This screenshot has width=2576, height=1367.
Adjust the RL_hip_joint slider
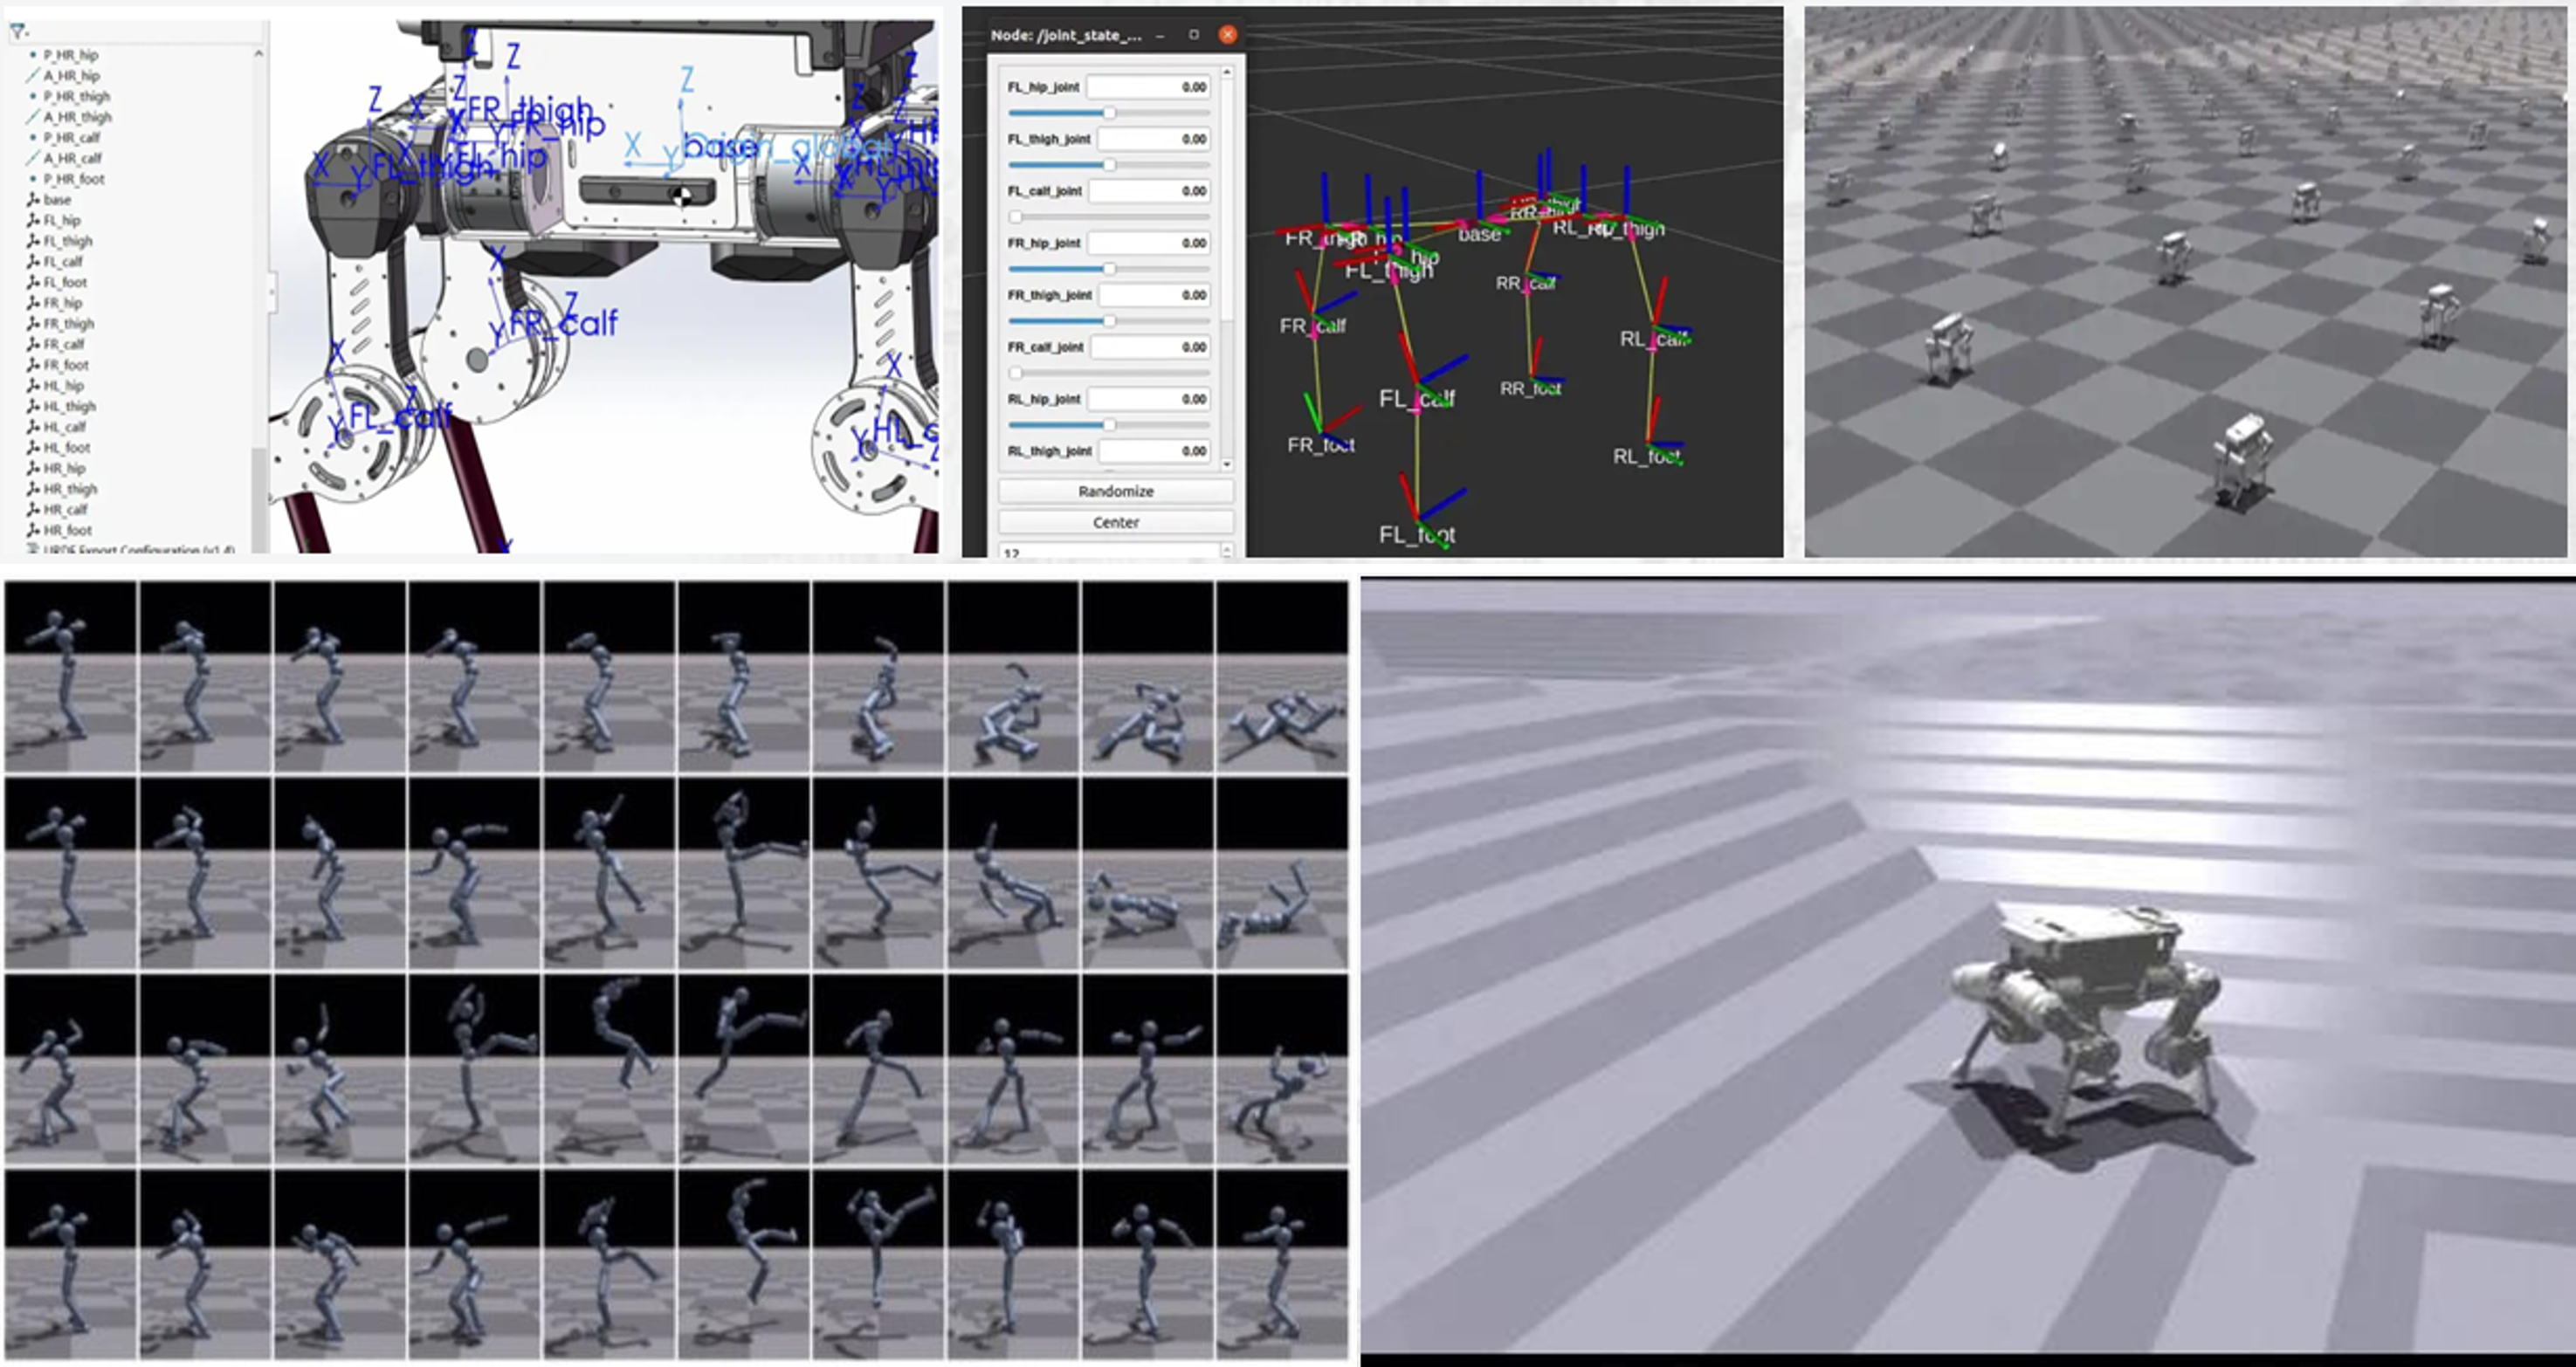1109,424
